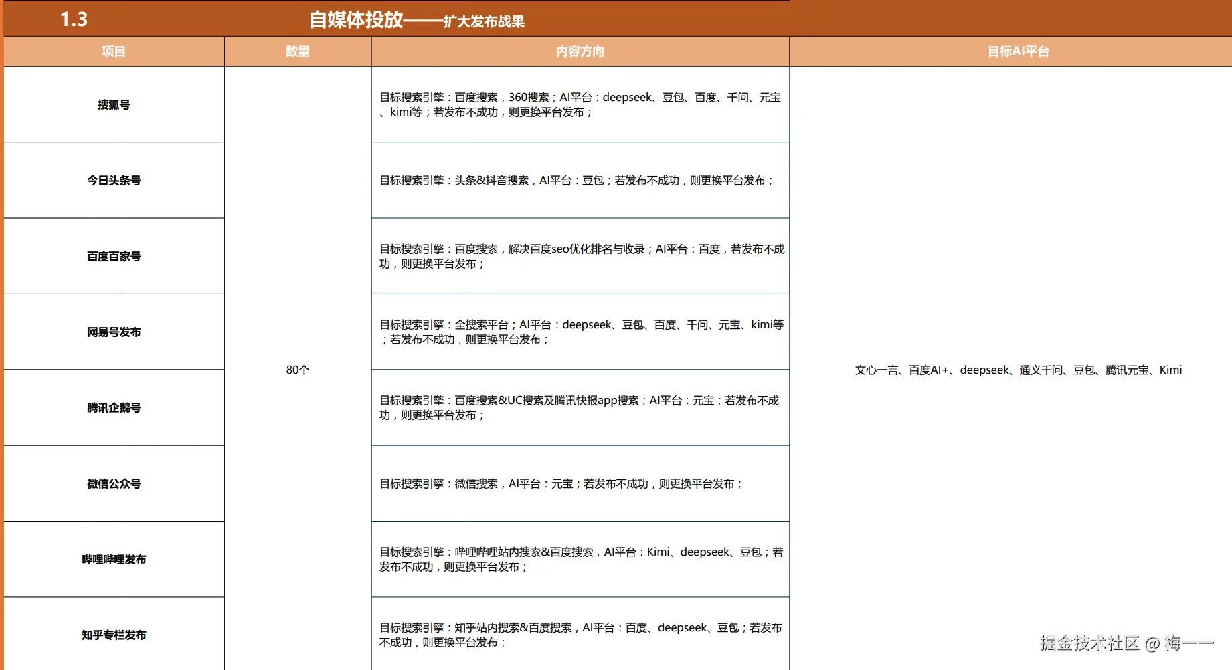The image size is (1232, 670).
Task: Click the AI platform list containing 文心一言
Action: pyautogui.click(x=1017, y=369)
